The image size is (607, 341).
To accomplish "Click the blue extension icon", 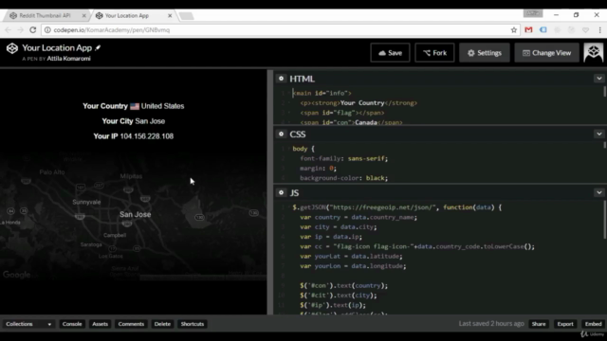I will click(x=543, y=29).
